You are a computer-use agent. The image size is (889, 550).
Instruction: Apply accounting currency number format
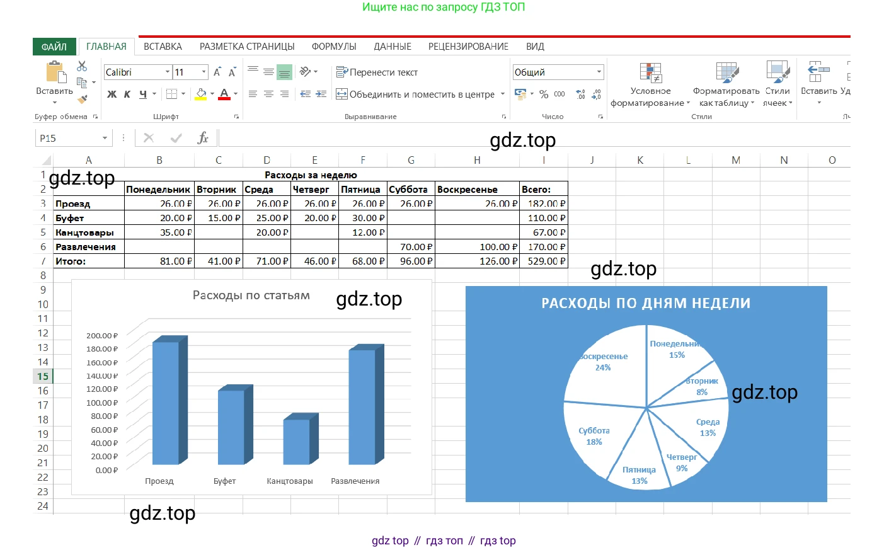tap(520, 94)
